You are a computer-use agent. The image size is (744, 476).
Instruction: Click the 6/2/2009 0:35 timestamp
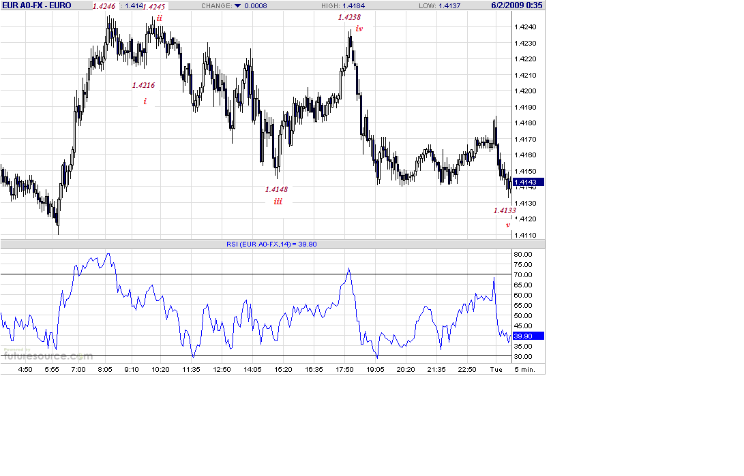coord(517,5)
